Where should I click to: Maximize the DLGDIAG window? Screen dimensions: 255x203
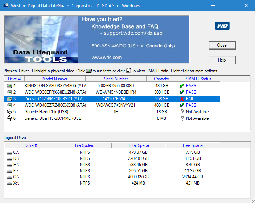230,5
